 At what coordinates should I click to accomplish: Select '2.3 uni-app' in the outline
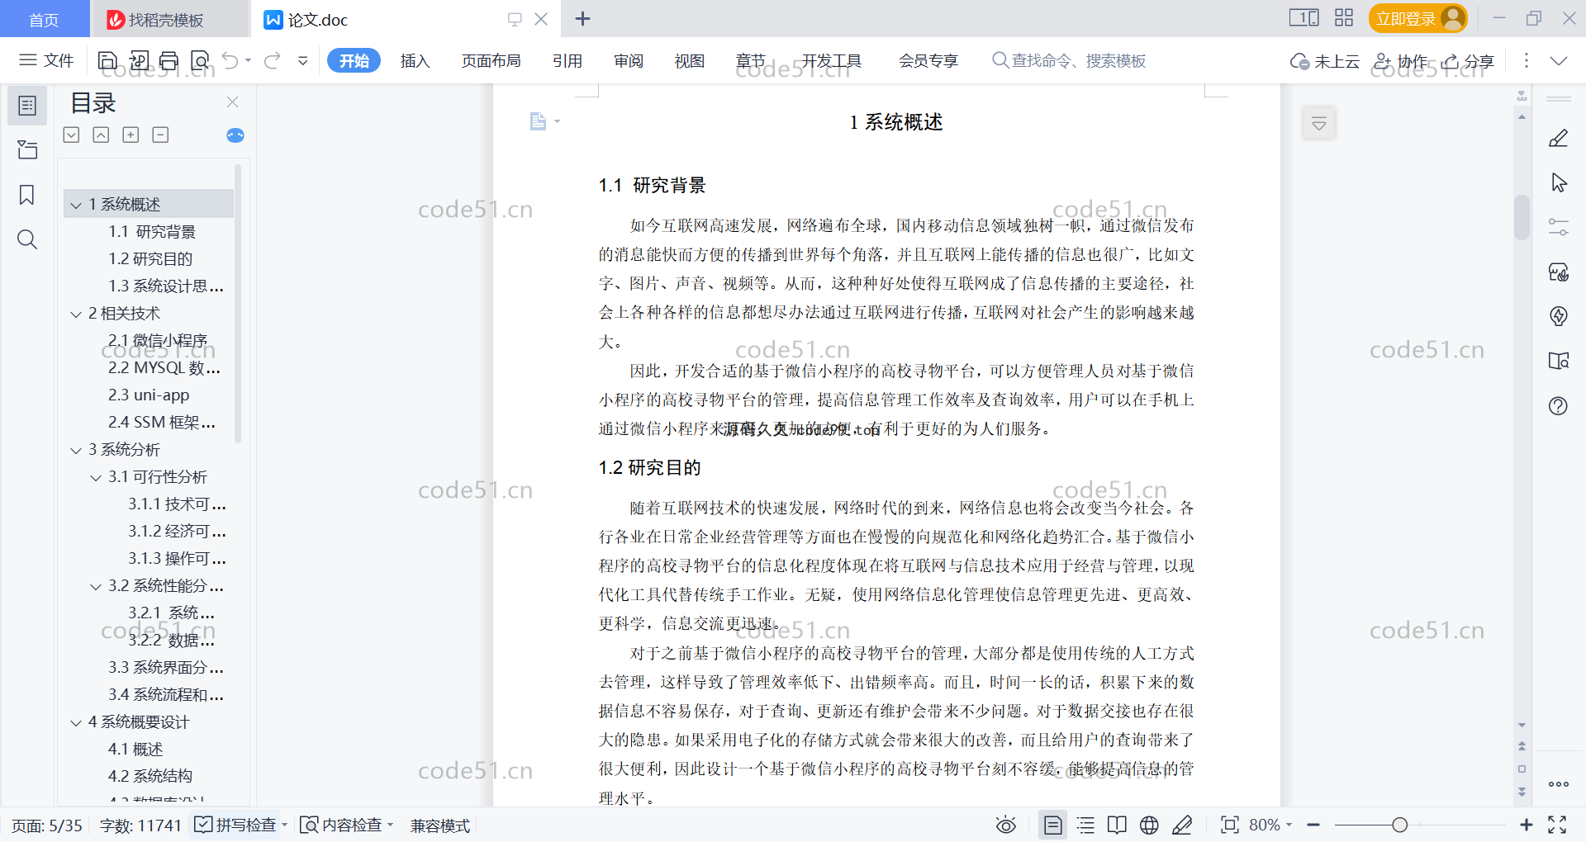[149, 395]
